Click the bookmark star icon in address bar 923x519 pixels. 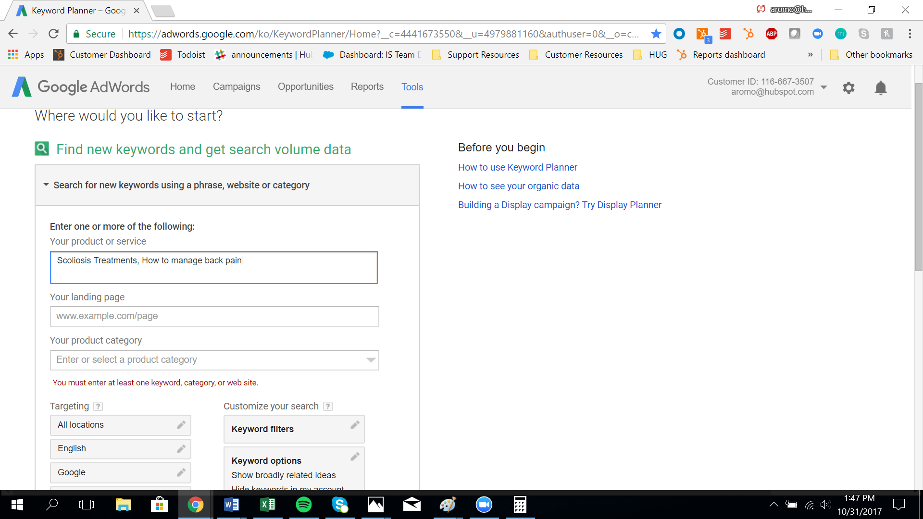(x=656, y=33)
